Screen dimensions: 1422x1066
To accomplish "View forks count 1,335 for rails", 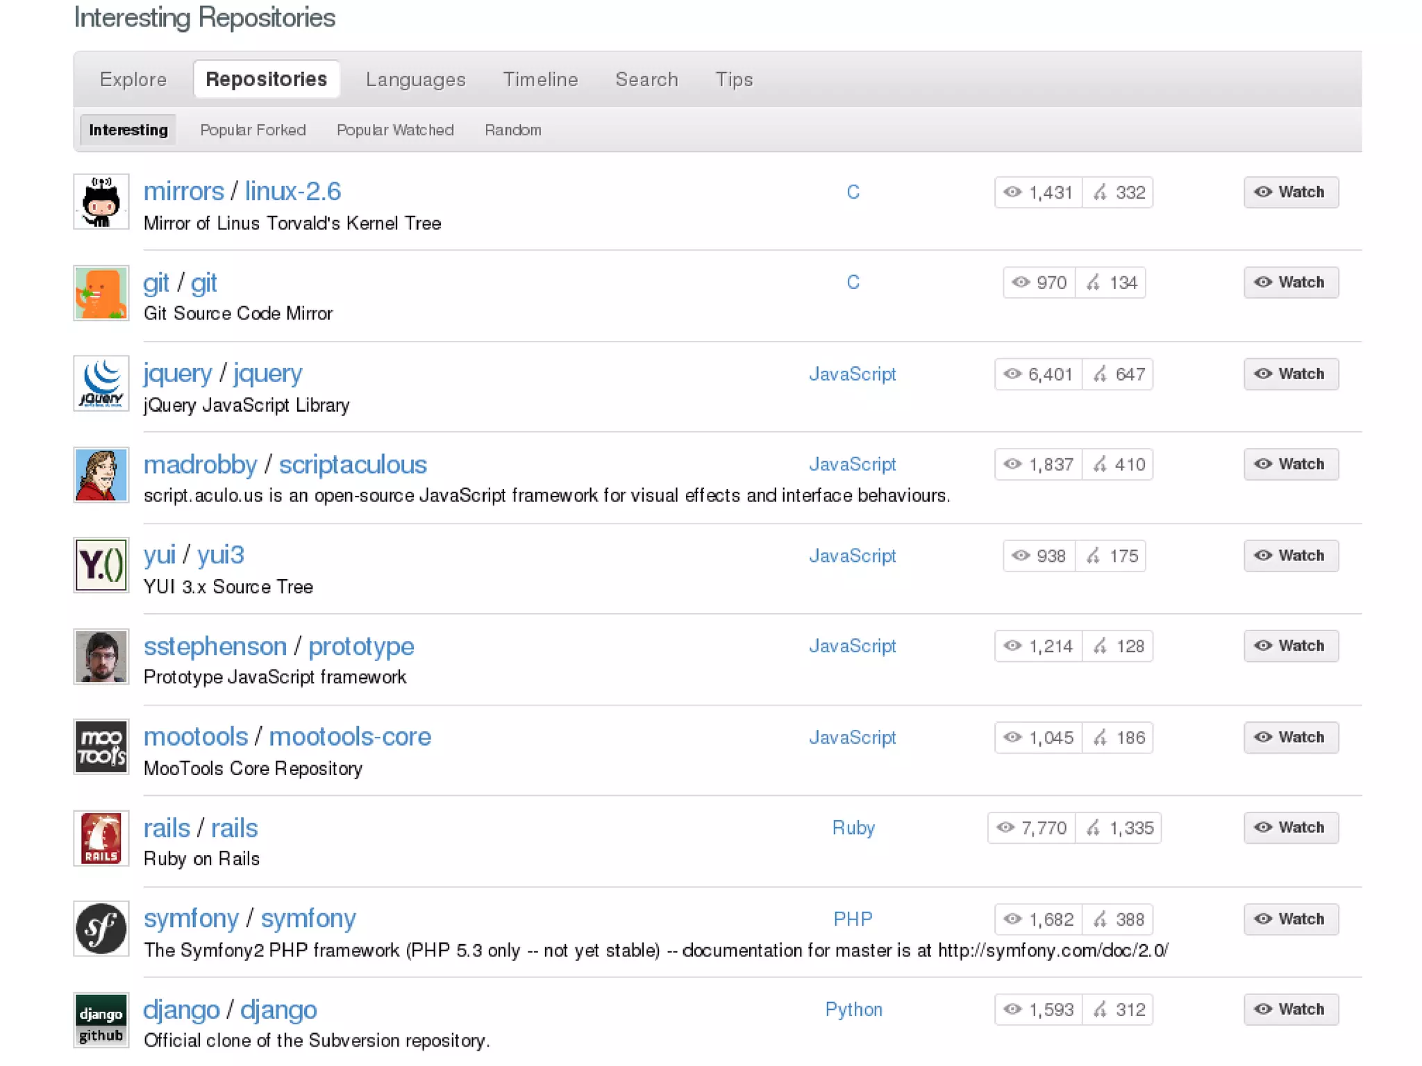I will [x=1119, y=828].
